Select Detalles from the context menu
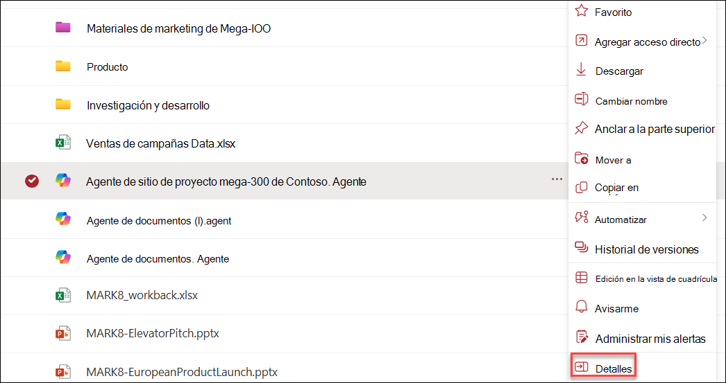 [614, 368]
